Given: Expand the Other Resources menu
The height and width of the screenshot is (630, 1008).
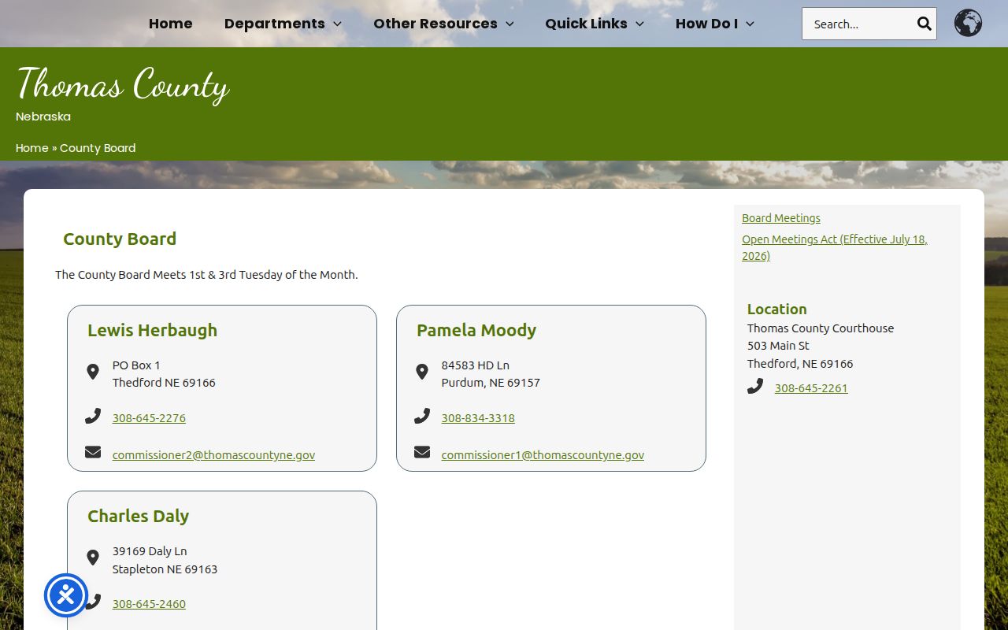Looking at the screenshot, I should (443, 24).
